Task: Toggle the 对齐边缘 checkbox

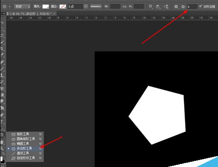Action: click(x=201, y=6)
